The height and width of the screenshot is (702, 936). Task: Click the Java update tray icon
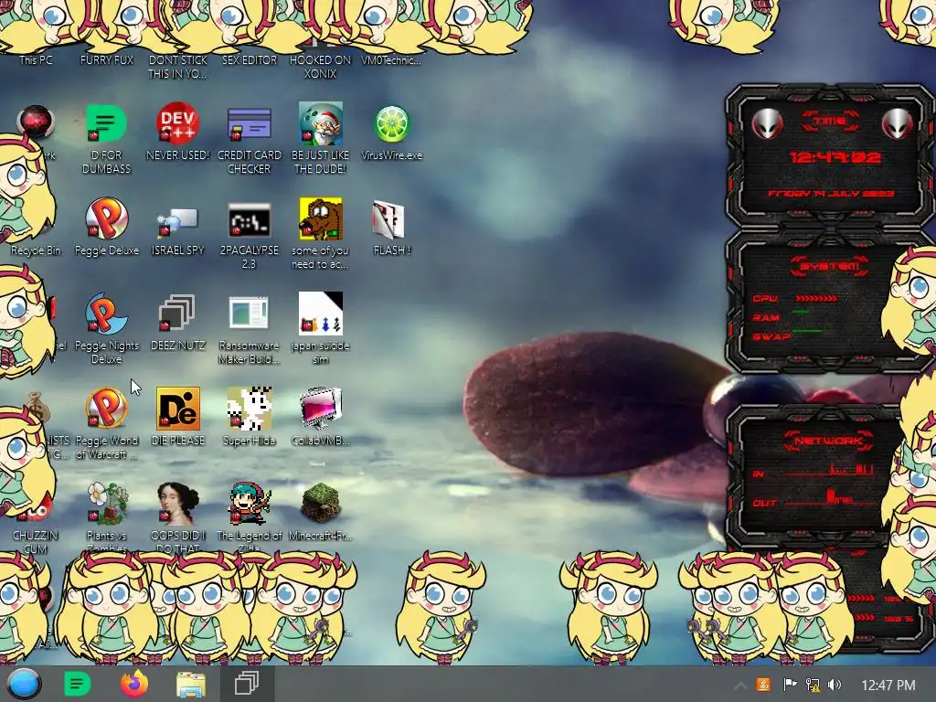[763, 684]
